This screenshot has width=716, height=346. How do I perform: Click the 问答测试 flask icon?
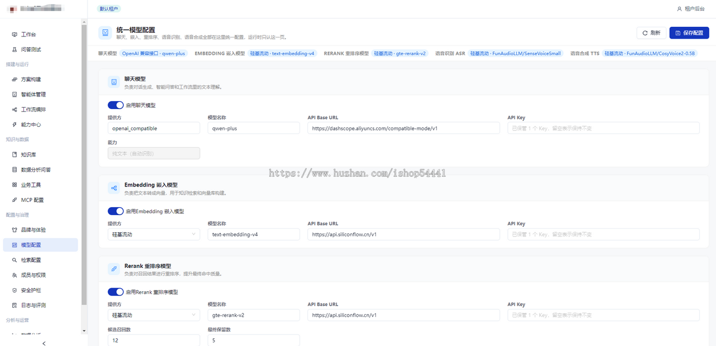15,49
